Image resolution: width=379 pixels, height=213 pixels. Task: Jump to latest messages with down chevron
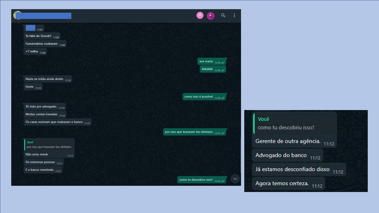click(235, 179)
